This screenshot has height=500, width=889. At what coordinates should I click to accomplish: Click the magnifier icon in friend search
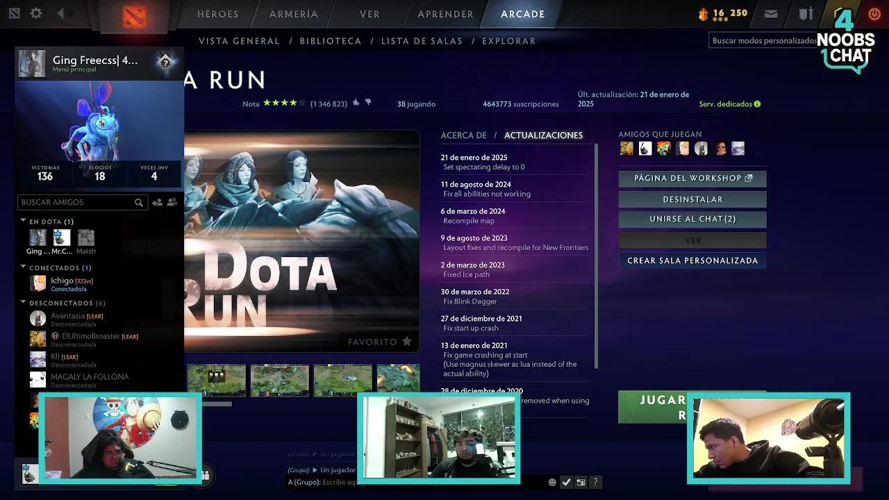(139, 203)
